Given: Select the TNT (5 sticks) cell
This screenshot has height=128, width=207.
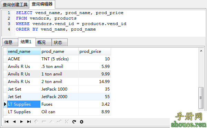Looking at the screenshot, I should 59,59.
